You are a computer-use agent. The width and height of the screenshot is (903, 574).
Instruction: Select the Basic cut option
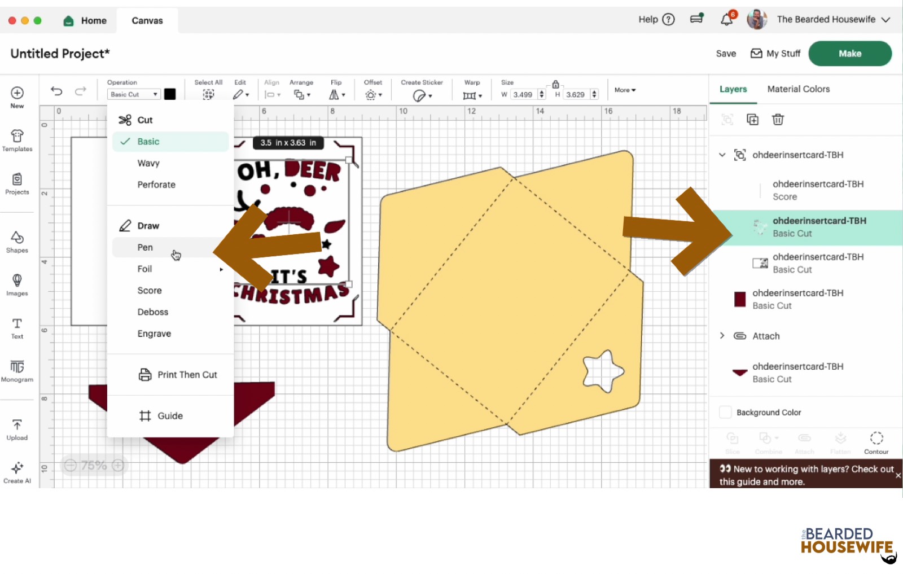pos(148,142)
